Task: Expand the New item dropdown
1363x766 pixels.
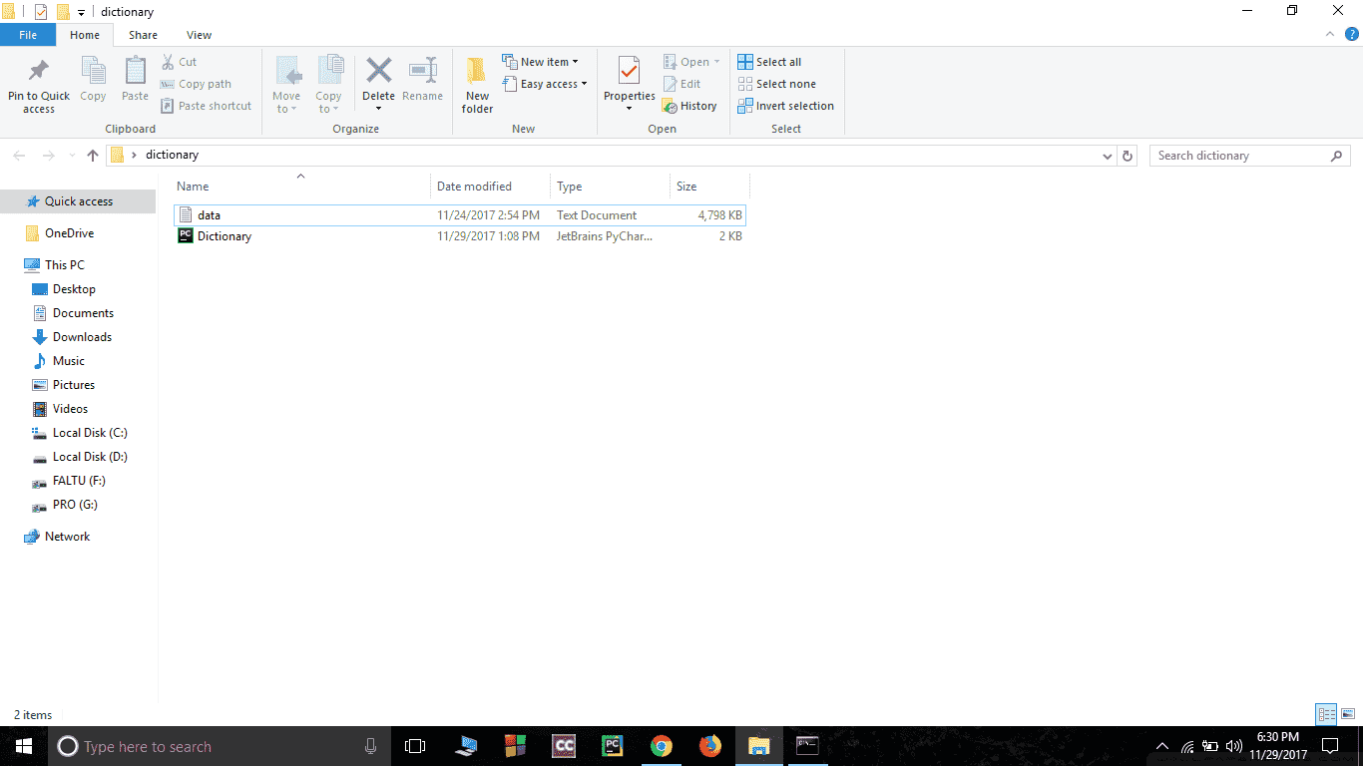Action: [x=540, y=62]
